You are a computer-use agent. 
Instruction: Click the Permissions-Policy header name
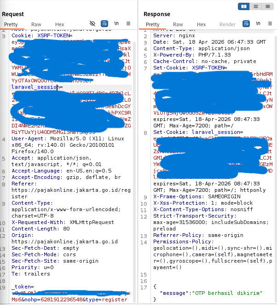point(182,242)
